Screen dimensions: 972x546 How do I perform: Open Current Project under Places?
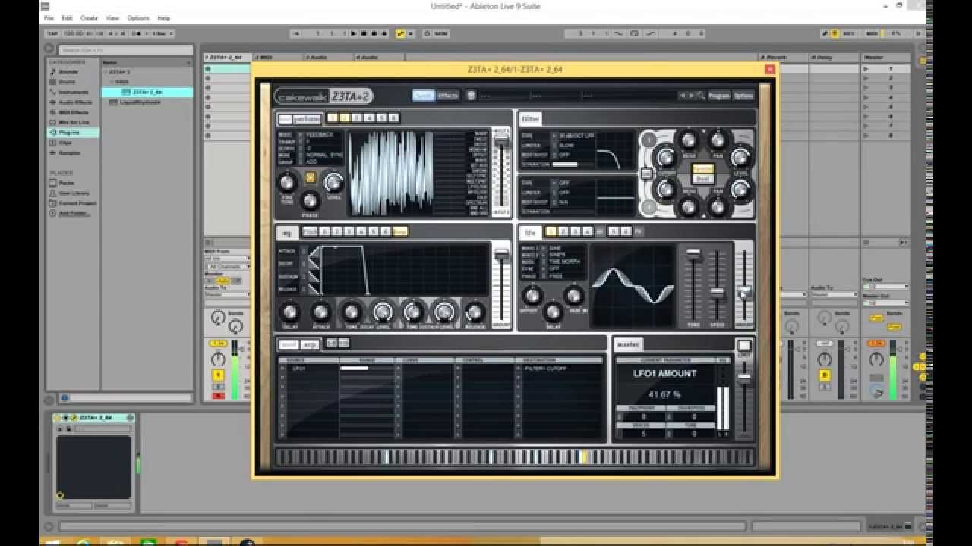pyautogui.click(x=77, y=203)
